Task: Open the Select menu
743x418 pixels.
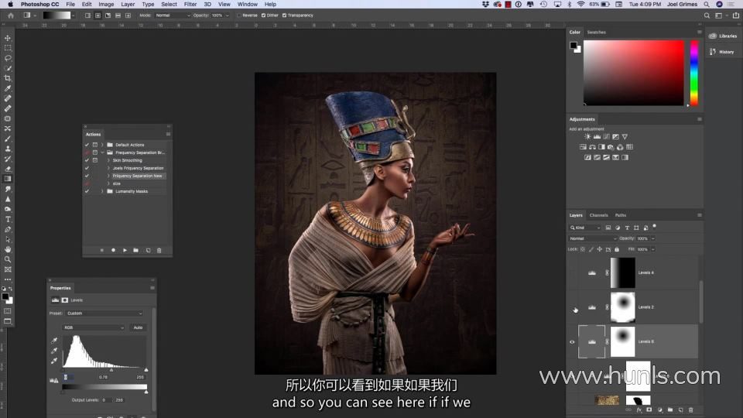Action: (x=169, y=5)
